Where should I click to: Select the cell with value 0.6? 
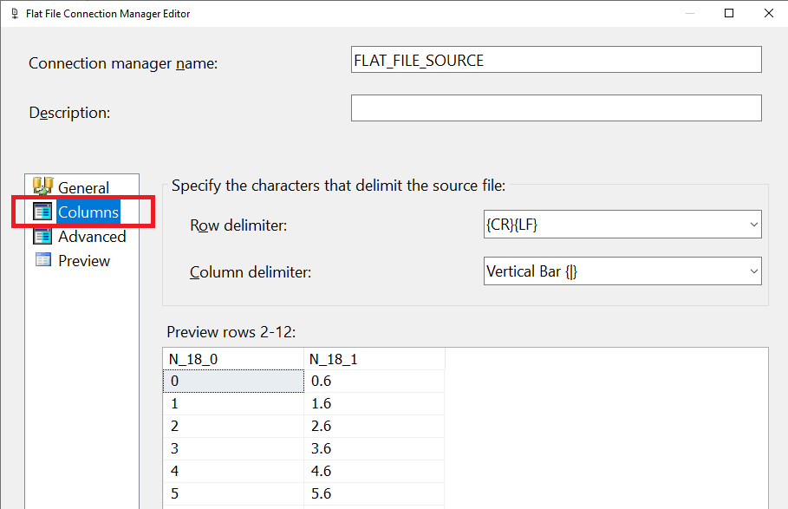(374, 381)
